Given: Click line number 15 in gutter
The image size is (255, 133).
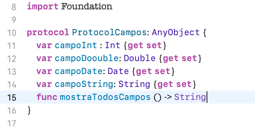Looking at the screenshot, I should click(x=12, y=97).
